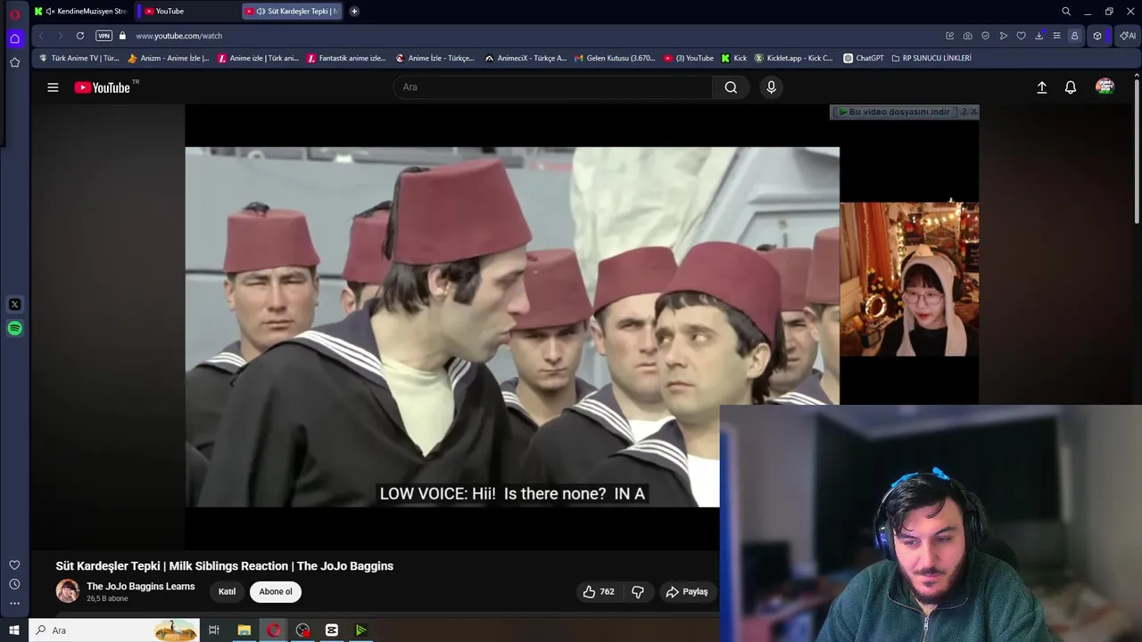The image size is (1142, 642).
Task: Open the YouTube account avatar menu
Action: click(1105, 86)
